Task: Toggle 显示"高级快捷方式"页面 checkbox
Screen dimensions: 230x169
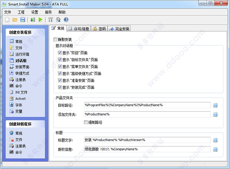Action: (60, 73)
